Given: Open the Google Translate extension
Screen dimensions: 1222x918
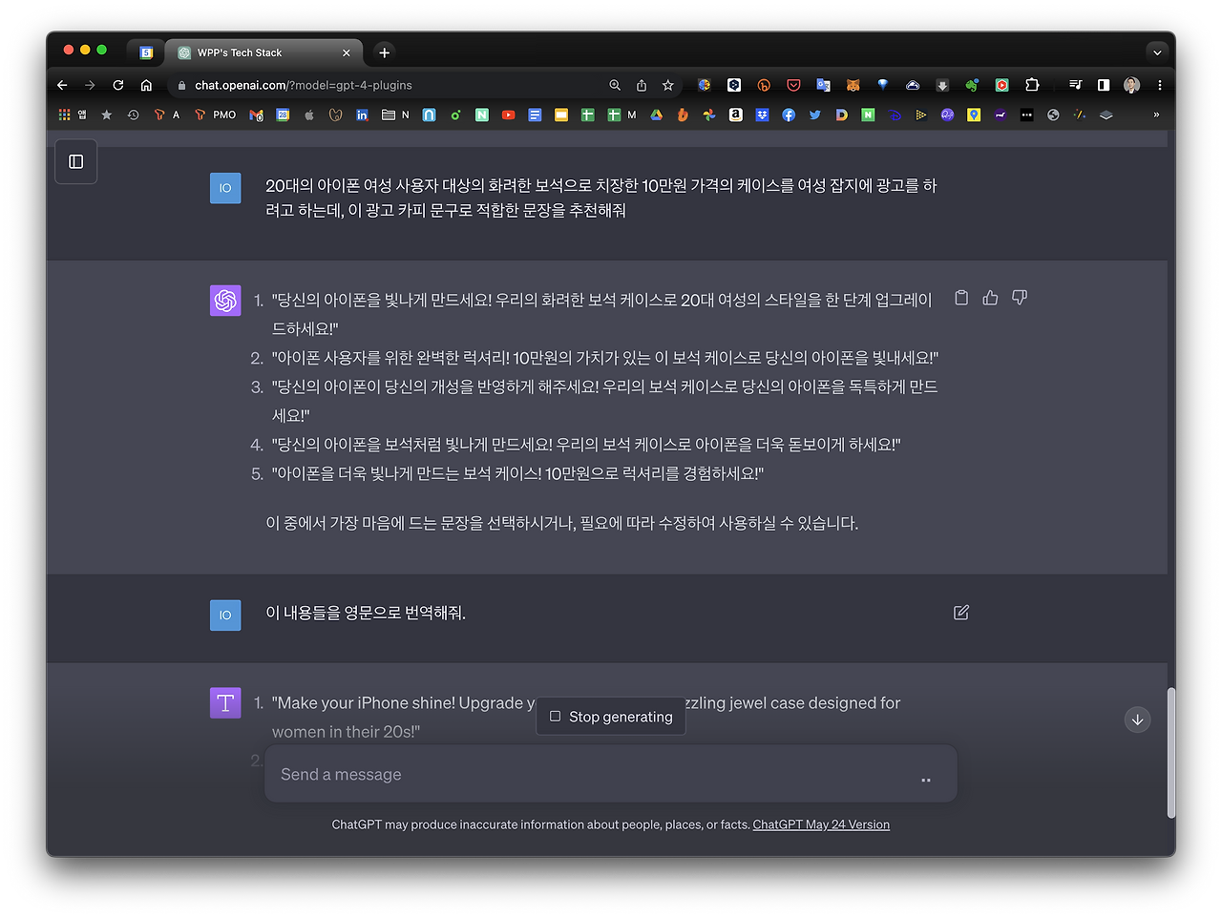Looking at the screenshot, I should pyautogui.click(x=823, y=85).
